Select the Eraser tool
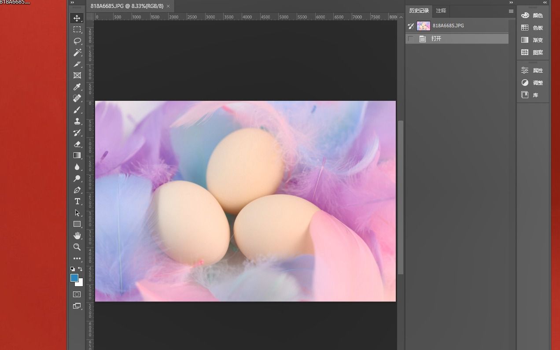 coord(77,144)
